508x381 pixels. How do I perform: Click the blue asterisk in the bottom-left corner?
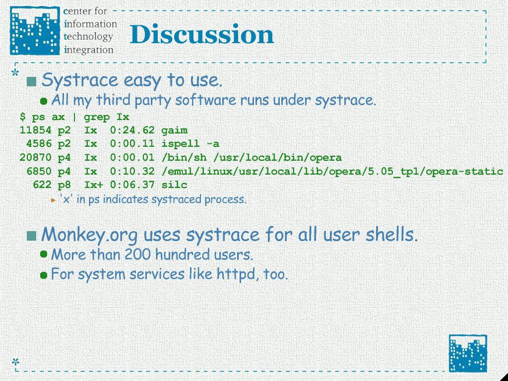point(16,363)
